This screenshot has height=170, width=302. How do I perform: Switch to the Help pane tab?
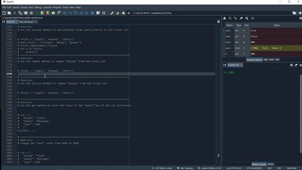pos(266,60)
